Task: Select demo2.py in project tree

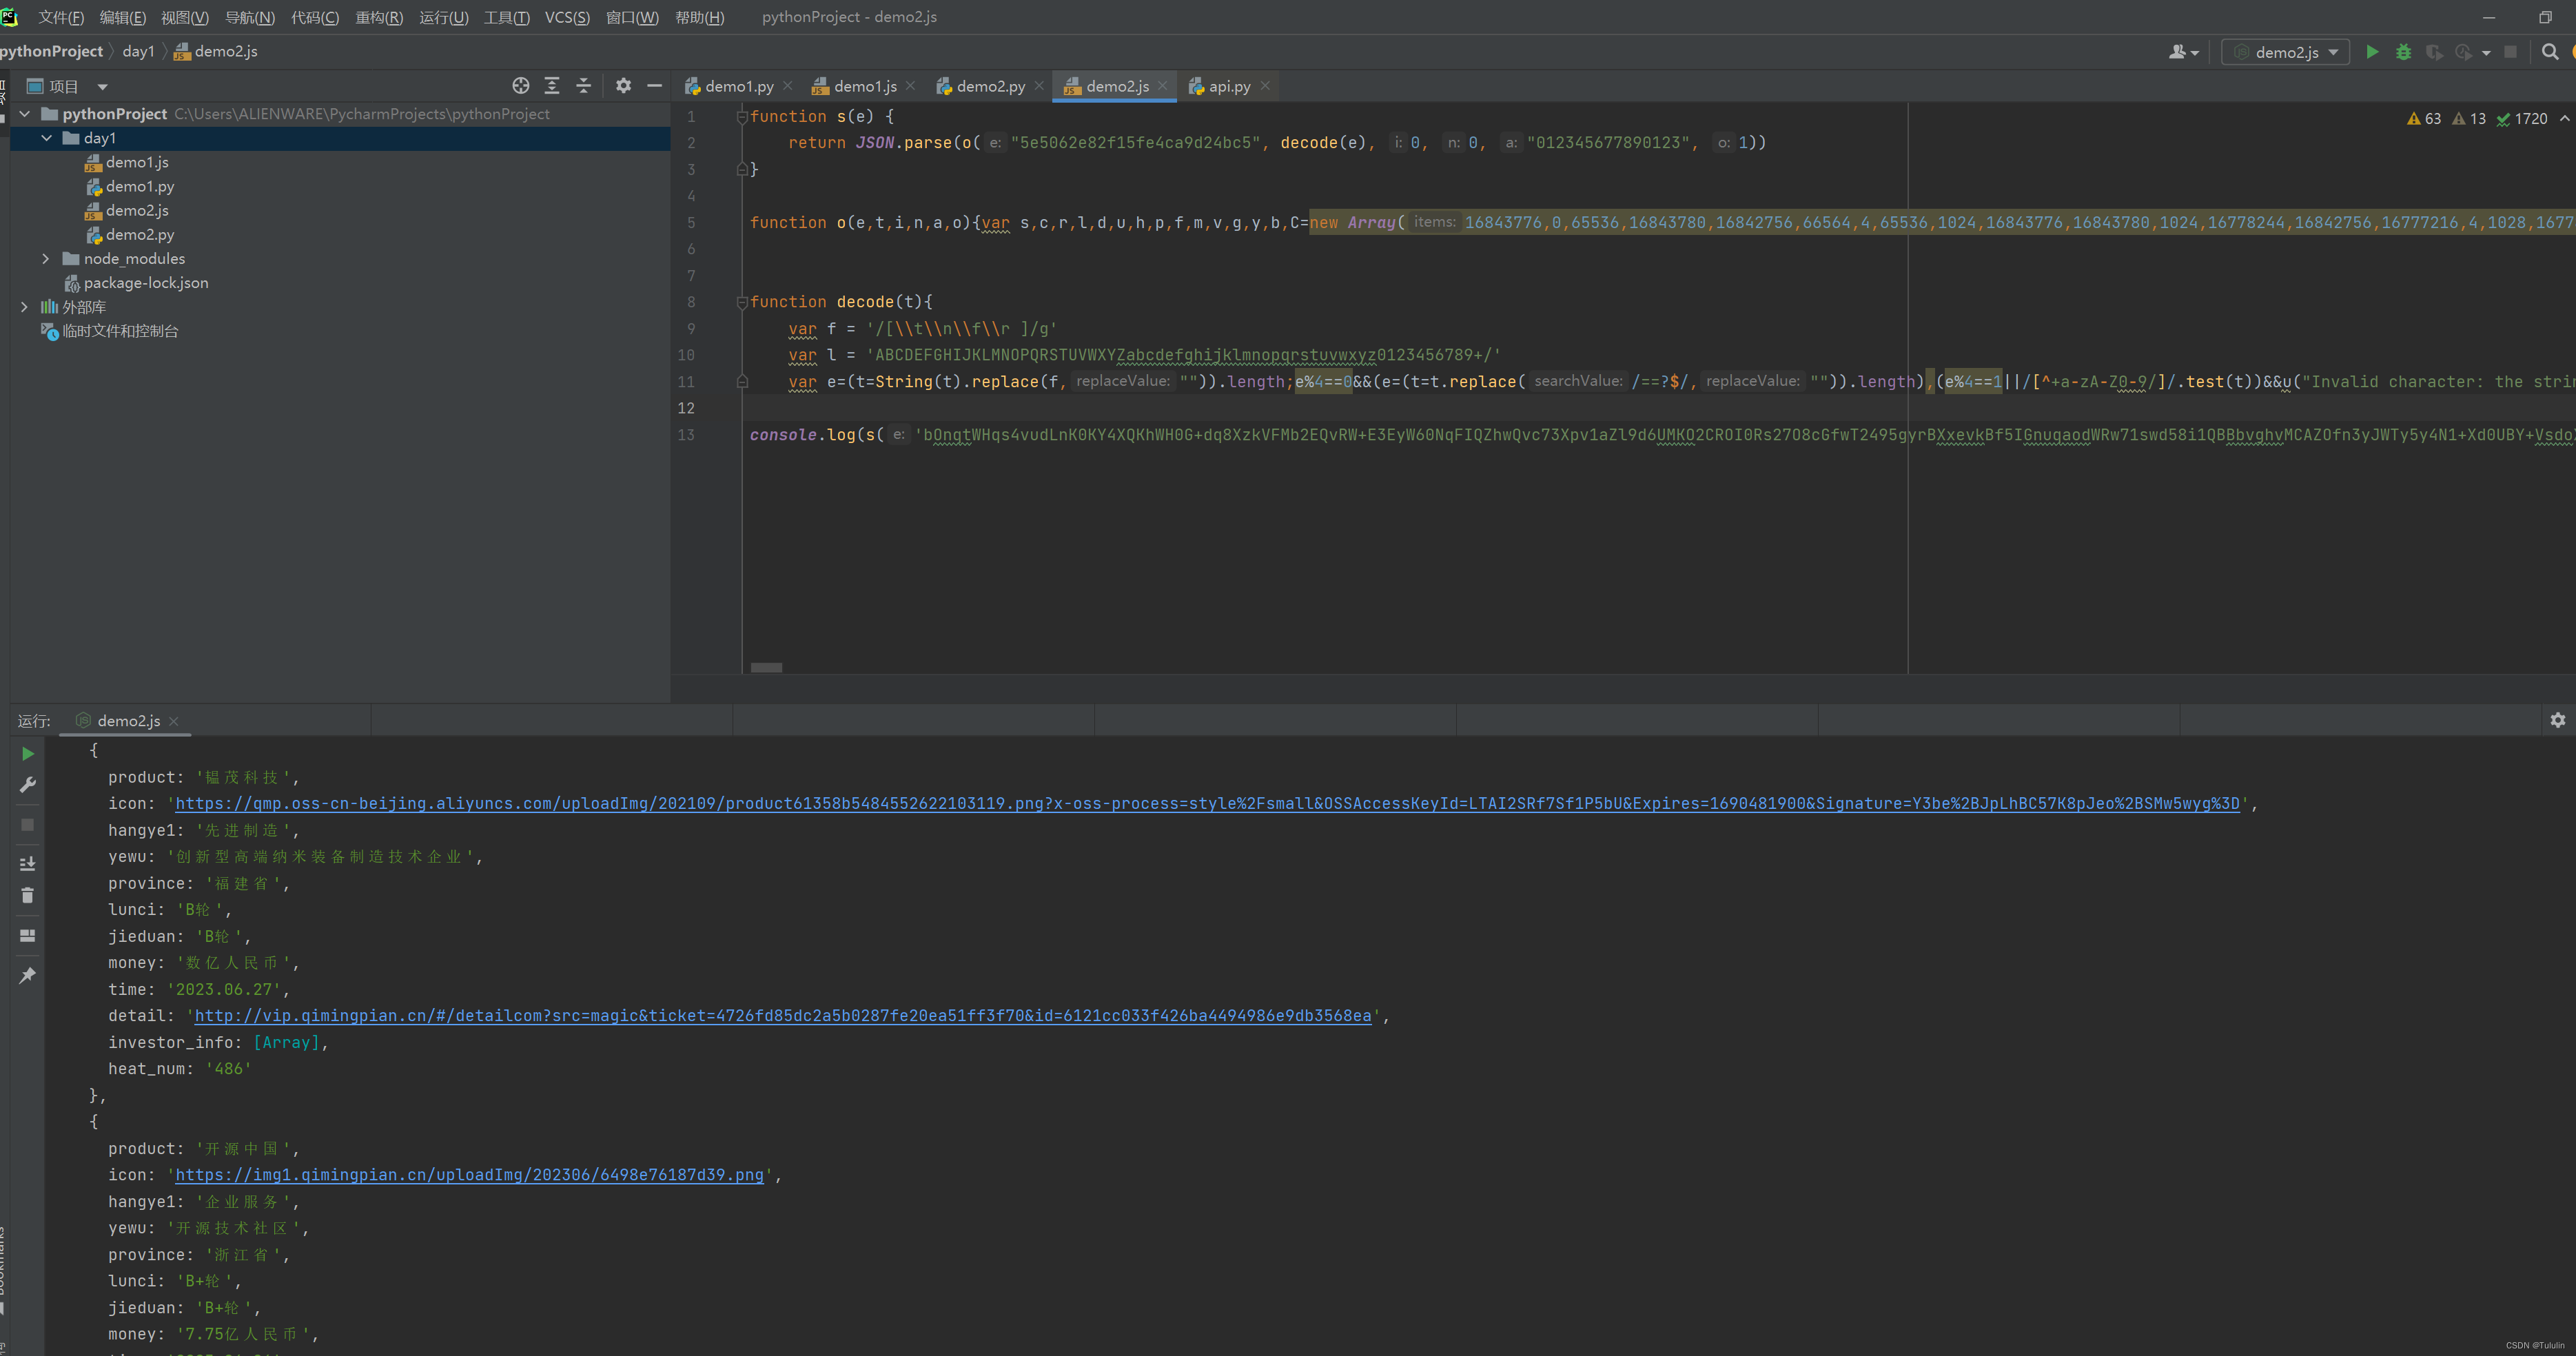Action: (140, 234)
